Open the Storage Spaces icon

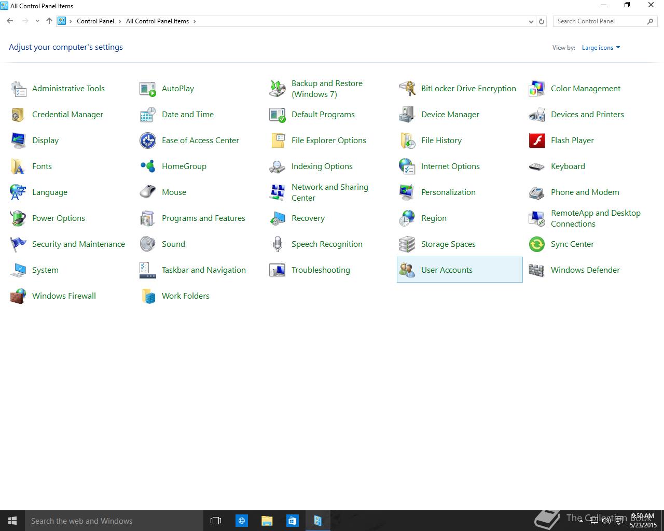[407, 244]
